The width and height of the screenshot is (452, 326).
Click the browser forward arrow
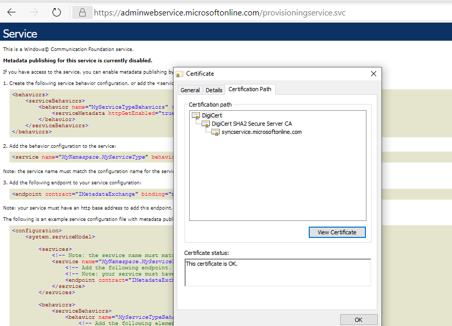pyautogui.click(x=34, y=12)
